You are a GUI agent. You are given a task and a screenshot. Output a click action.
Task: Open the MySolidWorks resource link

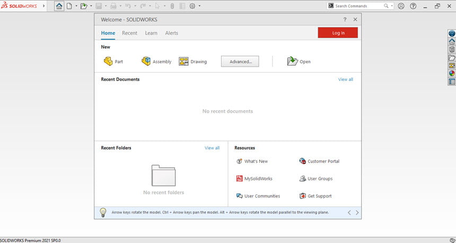coord(255,178)
